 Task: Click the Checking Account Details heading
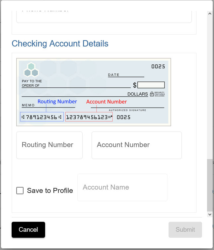click(x=60, y=43)
